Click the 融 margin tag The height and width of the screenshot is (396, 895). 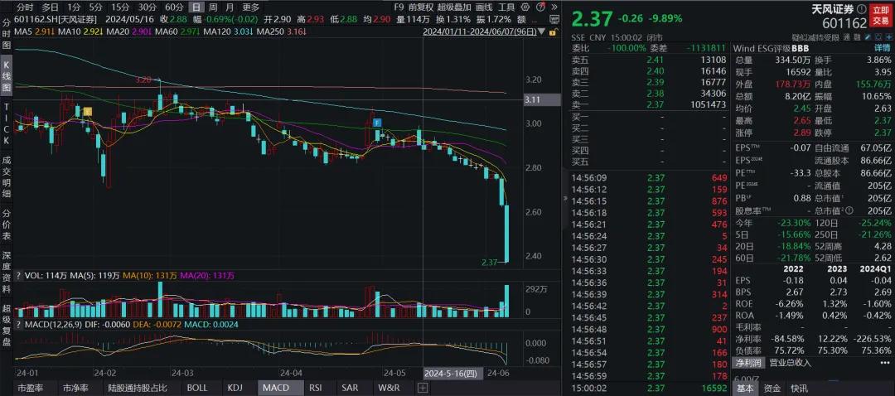[856, 37]
